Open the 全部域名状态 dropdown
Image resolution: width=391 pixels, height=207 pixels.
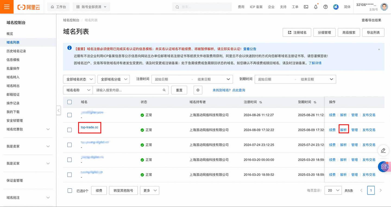coord(79,79)
